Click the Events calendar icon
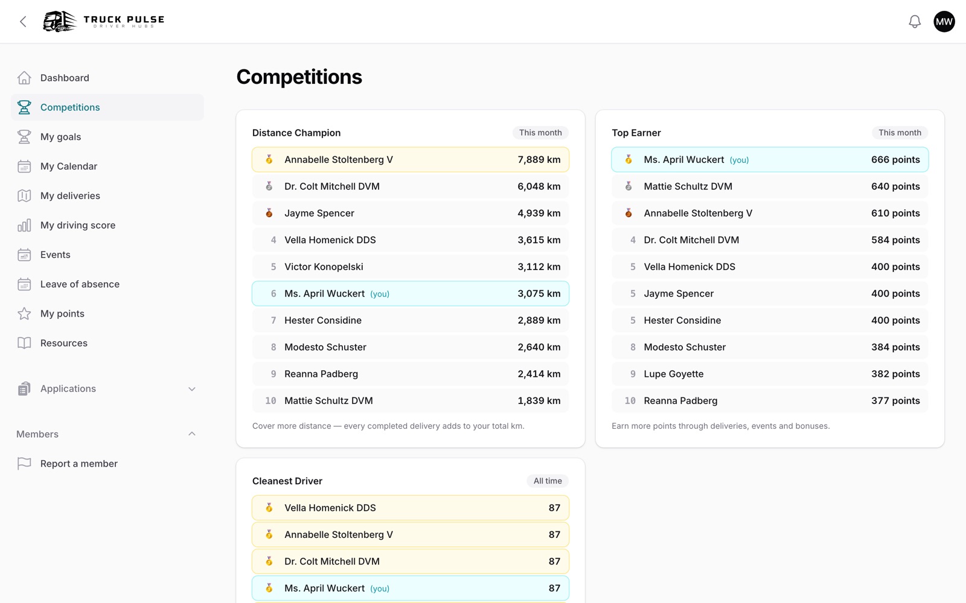This screenshot has width=966, height=603. click(x=24, y=255)
